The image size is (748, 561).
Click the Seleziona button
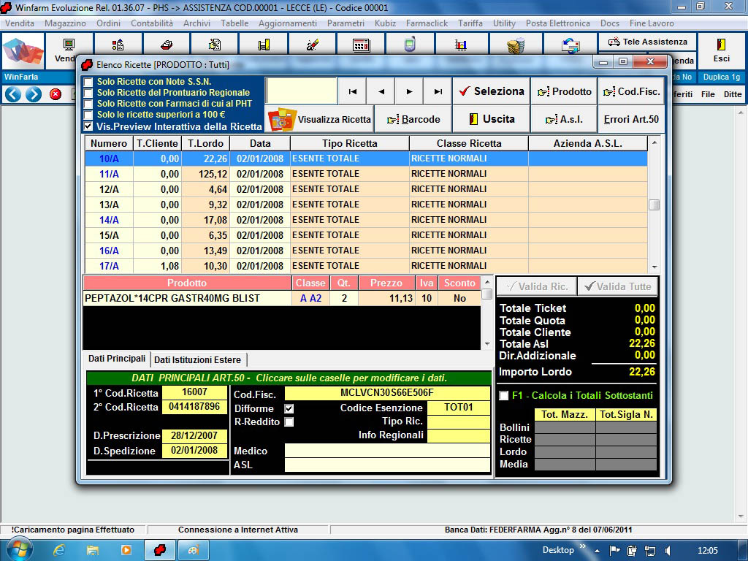[491, 91]
